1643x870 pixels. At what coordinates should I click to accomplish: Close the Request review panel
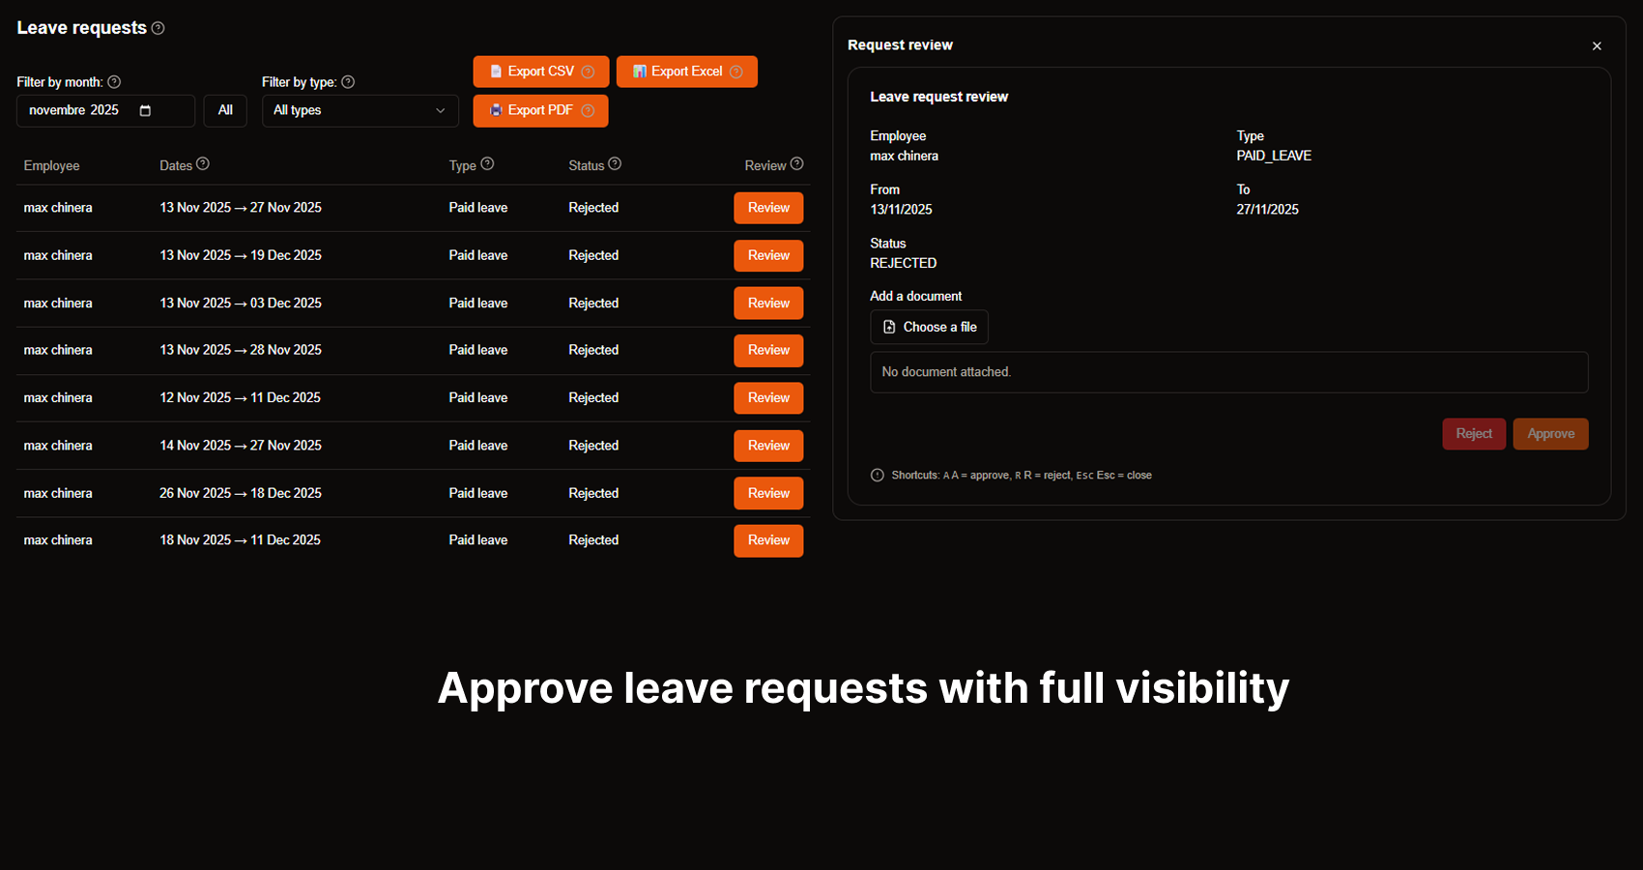(x=1597, y=45)
